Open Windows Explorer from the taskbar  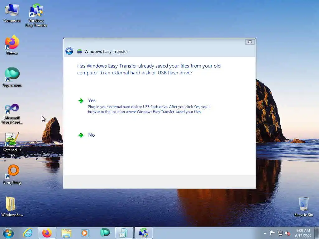click(x=66, y=233)
